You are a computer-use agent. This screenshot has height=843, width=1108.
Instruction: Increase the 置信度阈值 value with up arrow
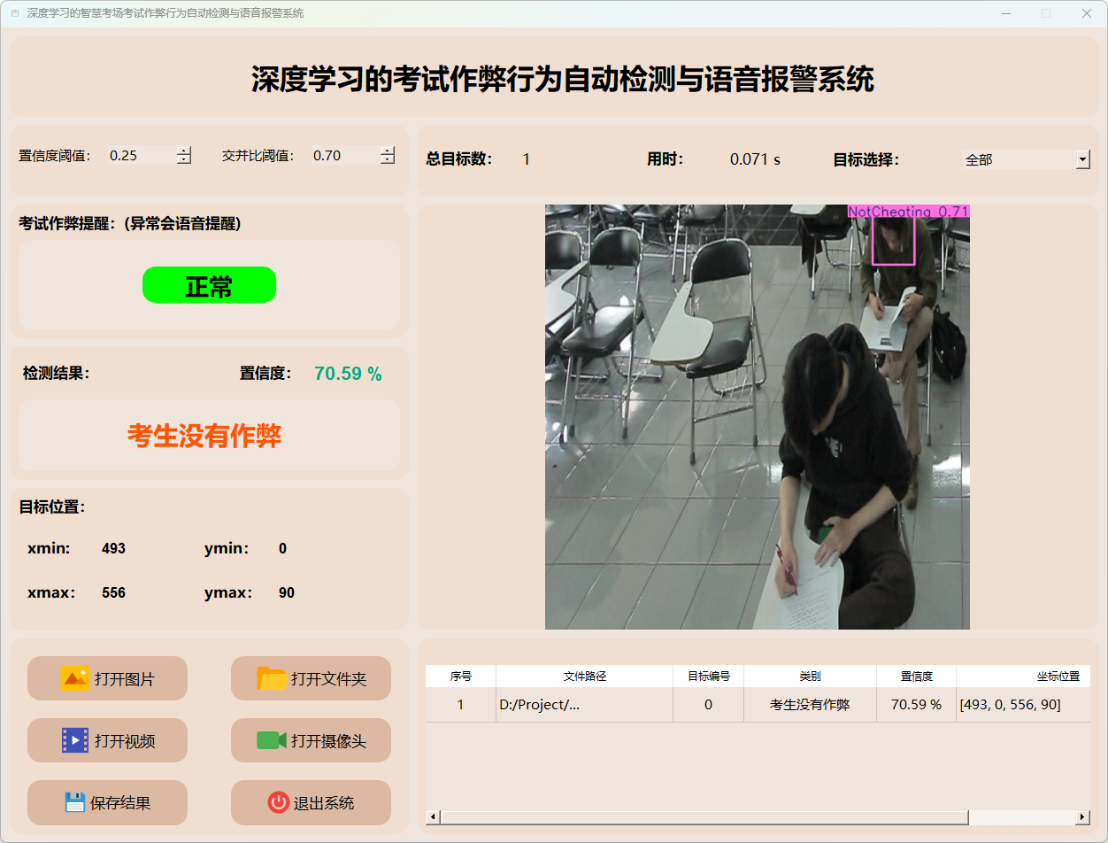183,151
